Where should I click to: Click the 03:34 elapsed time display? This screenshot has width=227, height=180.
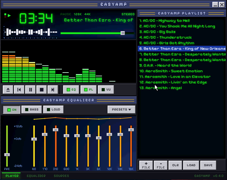coord(36,18)
